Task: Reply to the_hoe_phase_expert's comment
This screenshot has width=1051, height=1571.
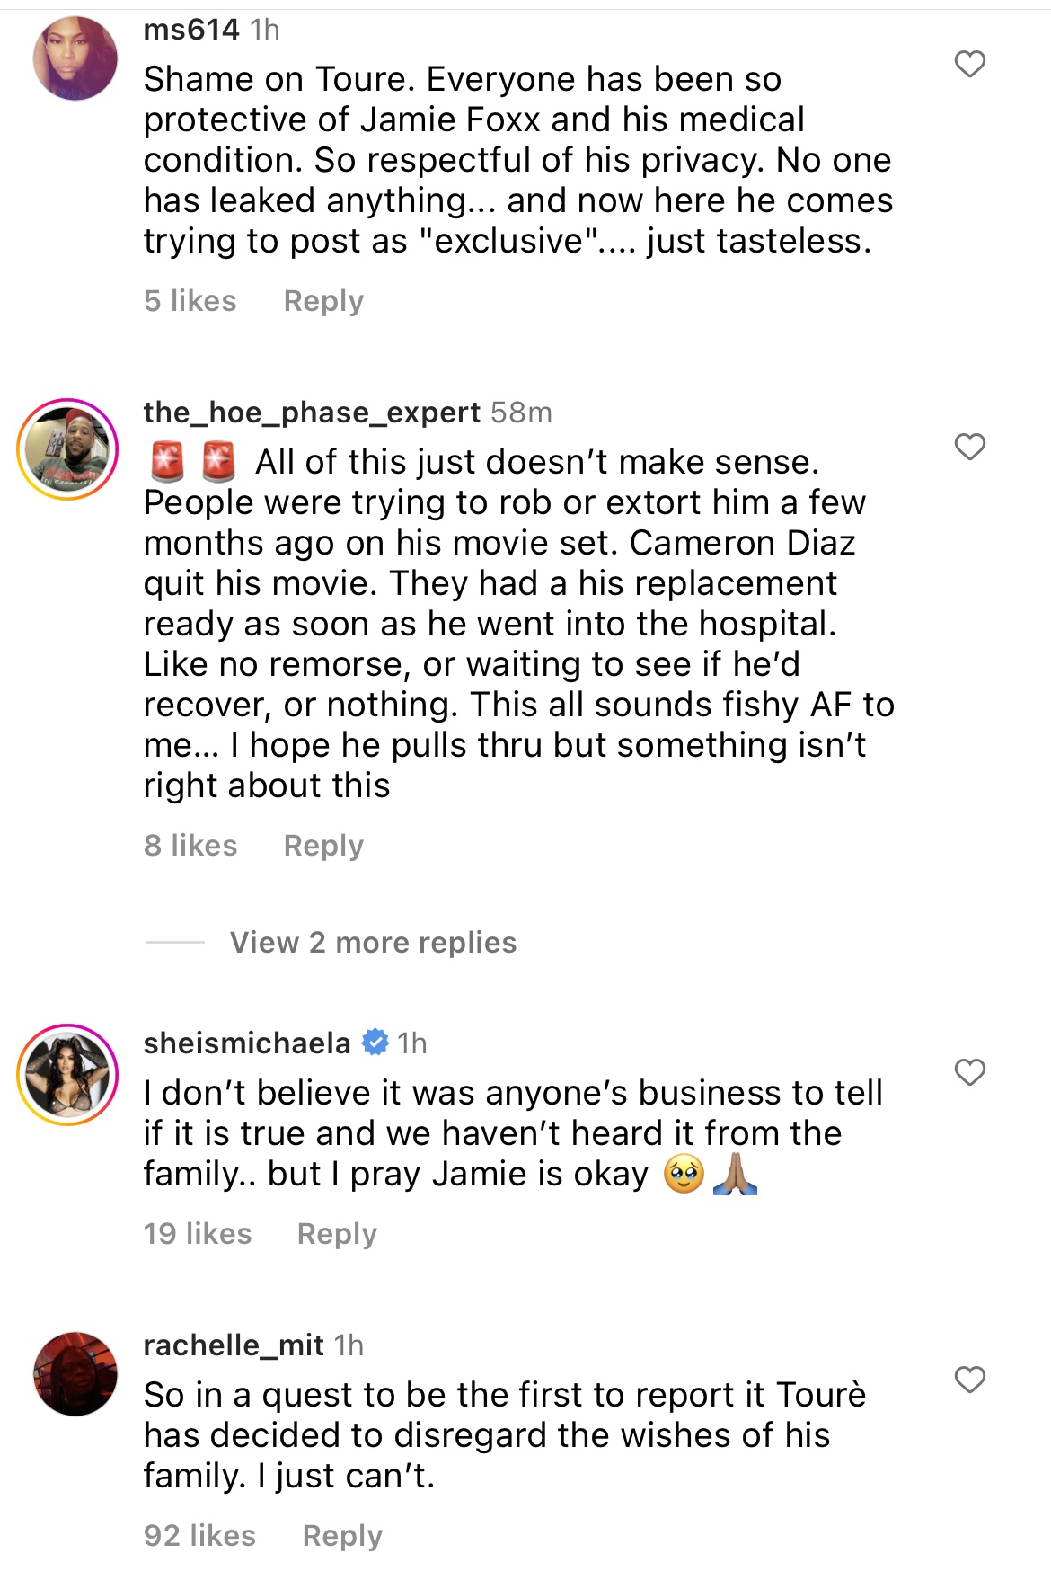Action: point(323,846)
